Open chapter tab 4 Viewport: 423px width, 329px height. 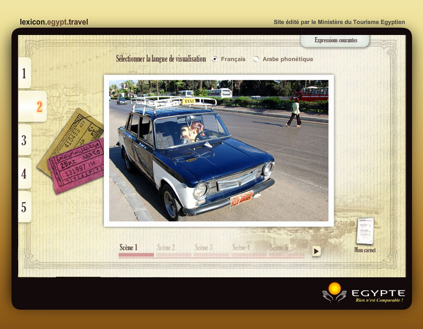click(x=24, y=173)
